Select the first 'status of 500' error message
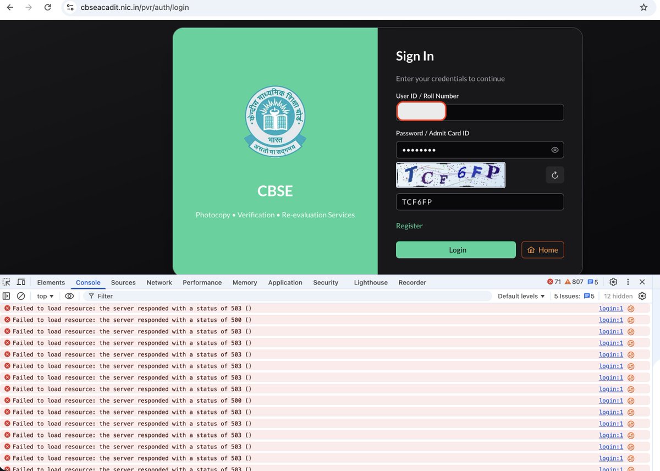Image resolution: width=660 pixels, height=471 pixels. [x=132, y=320]
